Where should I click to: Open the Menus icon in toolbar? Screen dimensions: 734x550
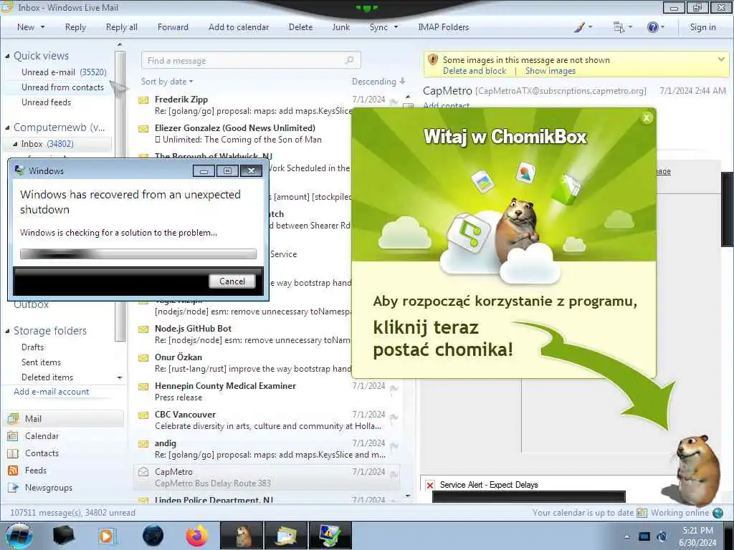click(619, 27)
